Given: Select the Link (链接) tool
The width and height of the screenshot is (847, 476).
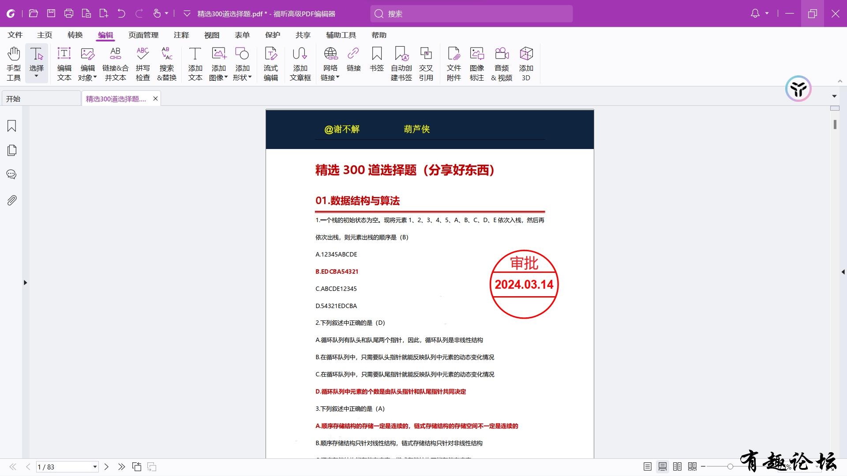Looking at the screenshot, I should click(353, 59).
